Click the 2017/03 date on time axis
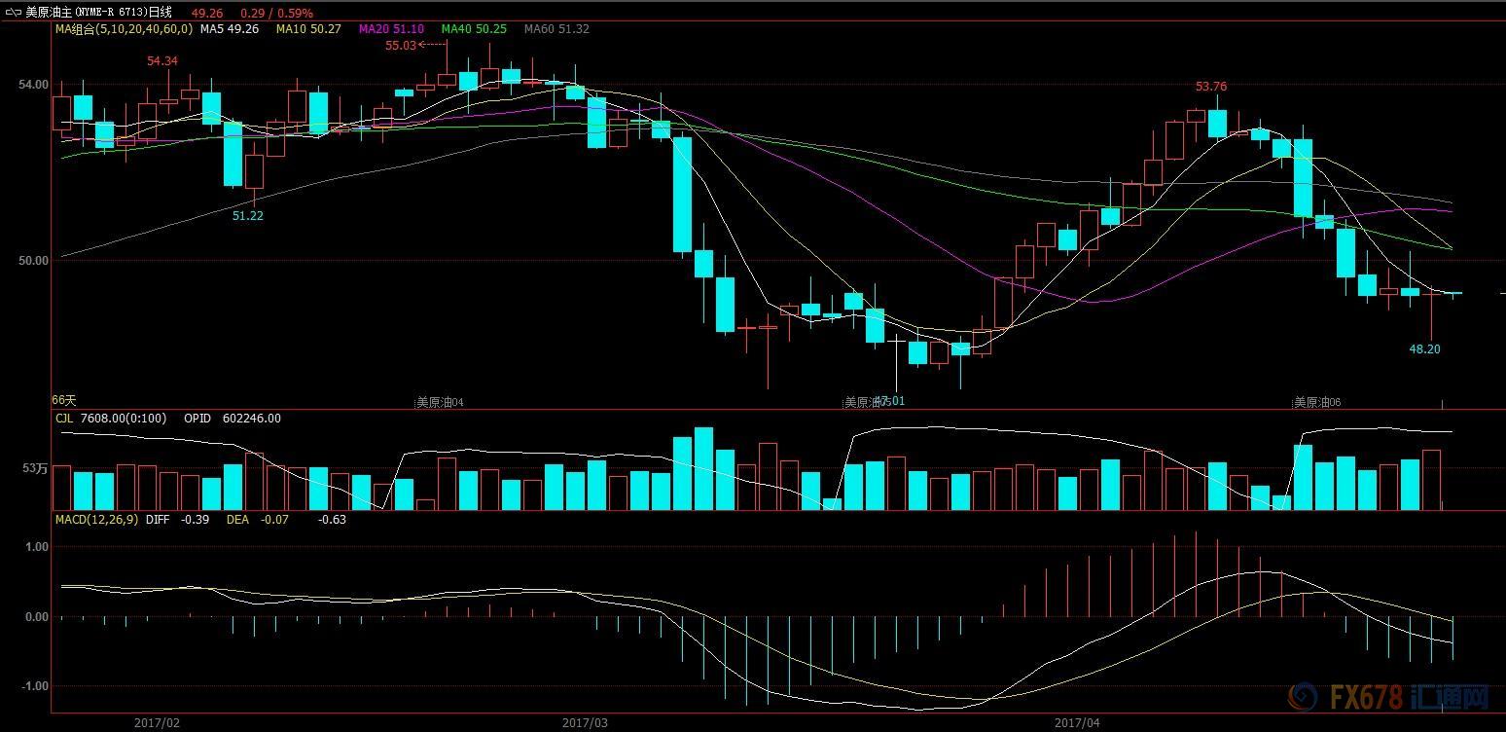 point(585,723)
